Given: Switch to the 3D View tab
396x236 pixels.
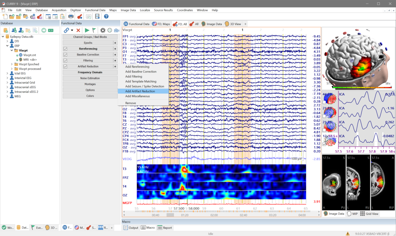Looking at the screenshot, I should (x=233, y=24).
